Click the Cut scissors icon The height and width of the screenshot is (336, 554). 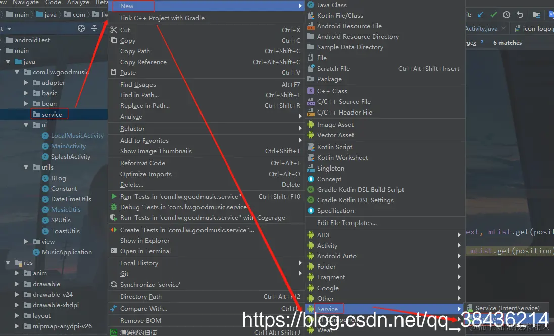(x=114, y=30)
